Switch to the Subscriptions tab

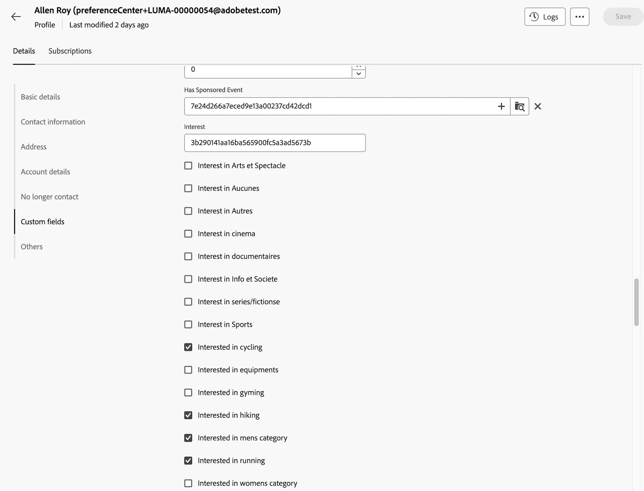[70, 51]
